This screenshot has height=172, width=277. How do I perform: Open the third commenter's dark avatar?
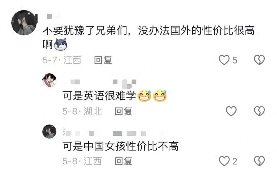click(x=49, y=132)
